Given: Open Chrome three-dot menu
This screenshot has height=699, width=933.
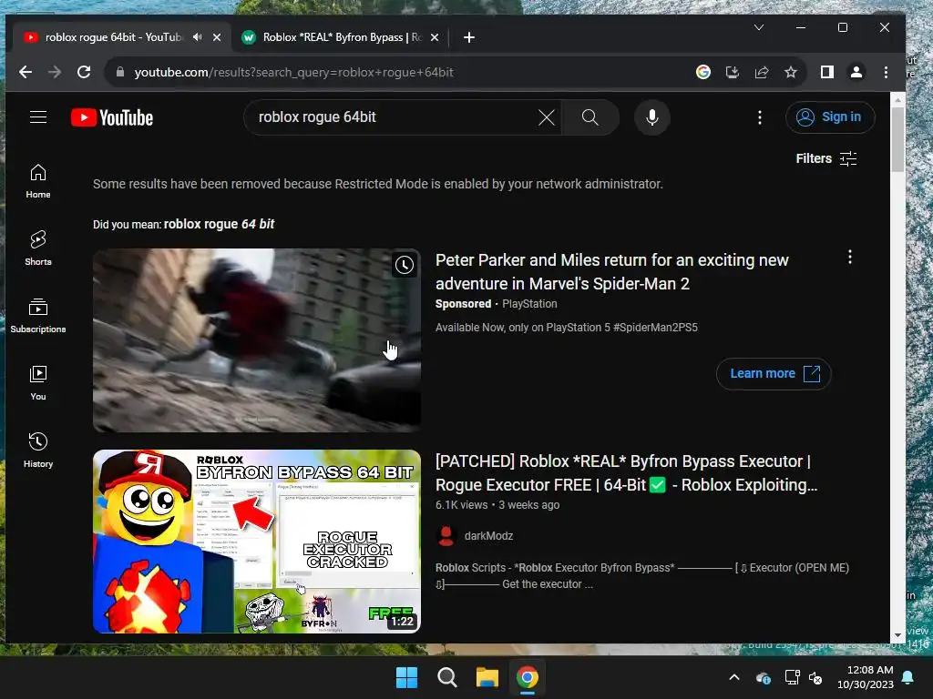Looking at the screenshot, I should pos(886,72).
